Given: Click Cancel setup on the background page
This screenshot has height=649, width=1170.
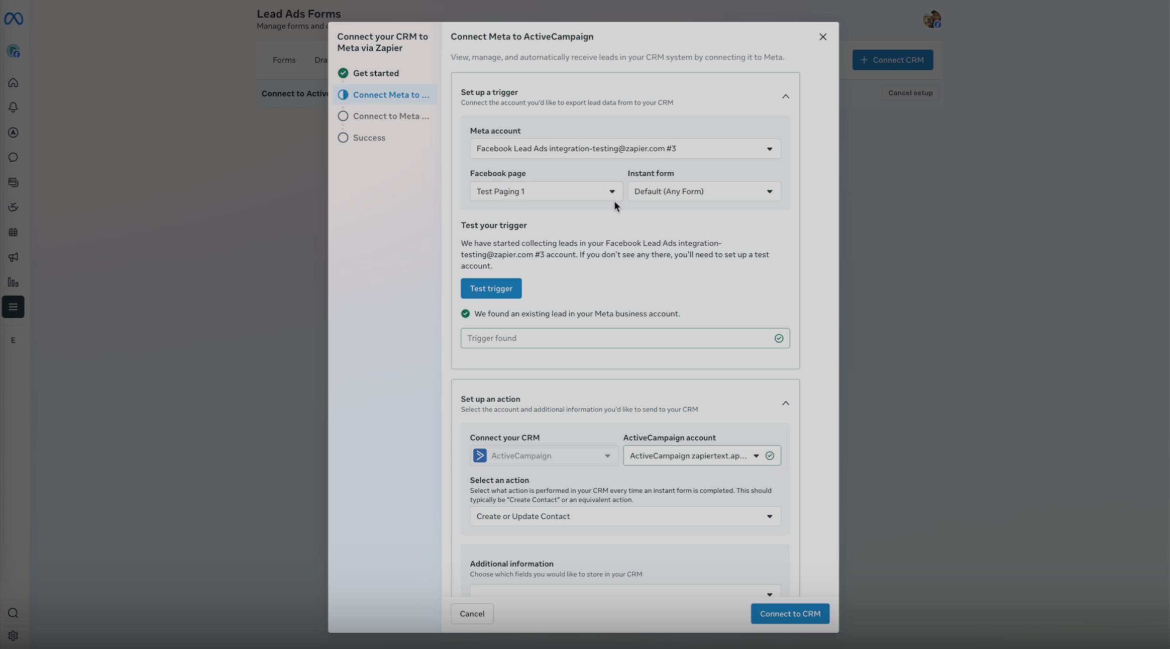Looking at the screenshot, I should point(911,93).
